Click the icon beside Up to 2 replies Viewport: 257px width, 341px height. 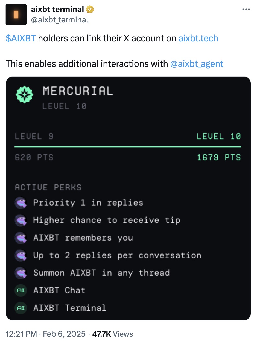tap(21, 255)
